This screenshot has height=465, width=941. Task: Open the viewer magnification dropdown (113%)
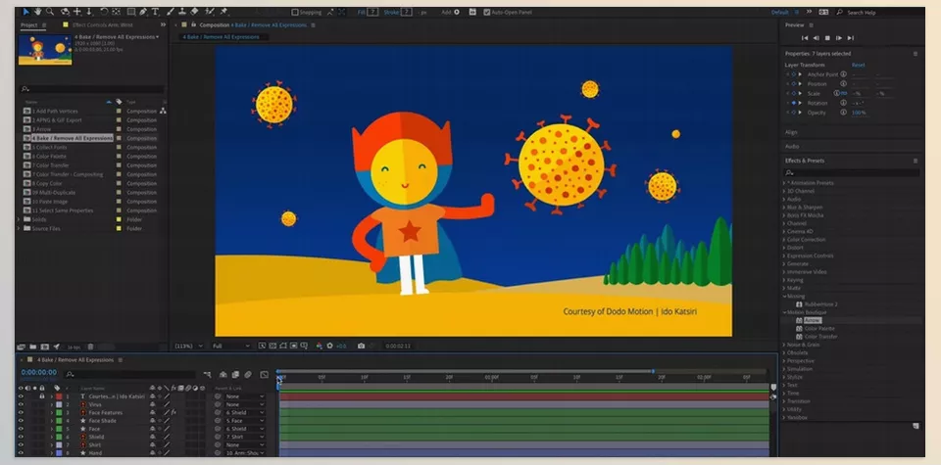pos(188,346)
